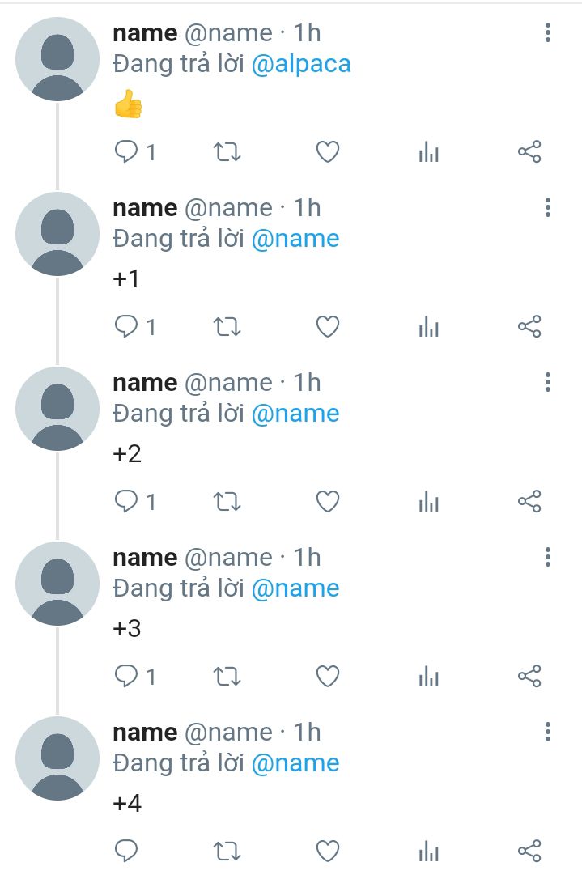Reply to the thumbs-up emoji tweet

(126, 151)
